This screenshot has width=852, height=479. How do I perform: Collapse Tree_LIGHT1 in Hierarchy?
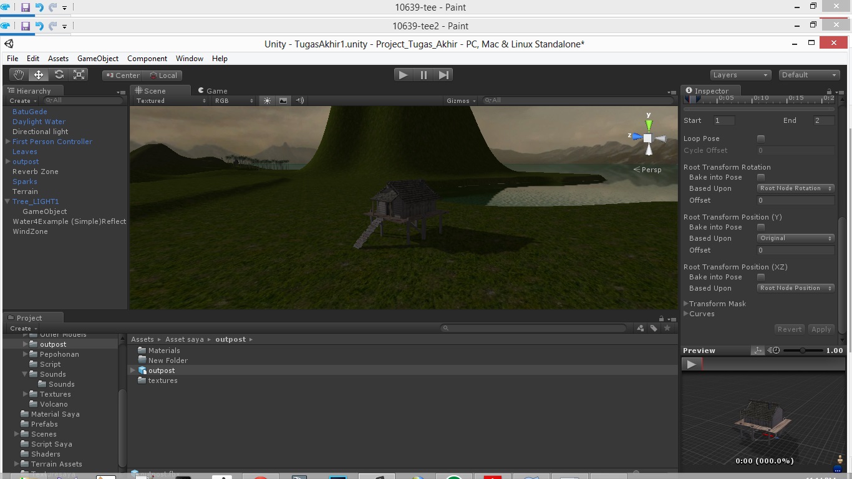pyautogui.click(x=7, y=201)
